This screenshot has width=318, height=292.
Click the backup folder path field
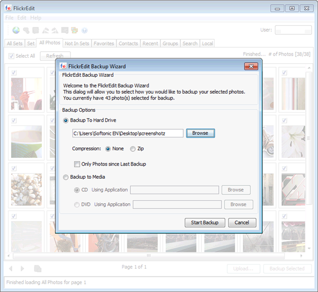[x=128, y=133]
